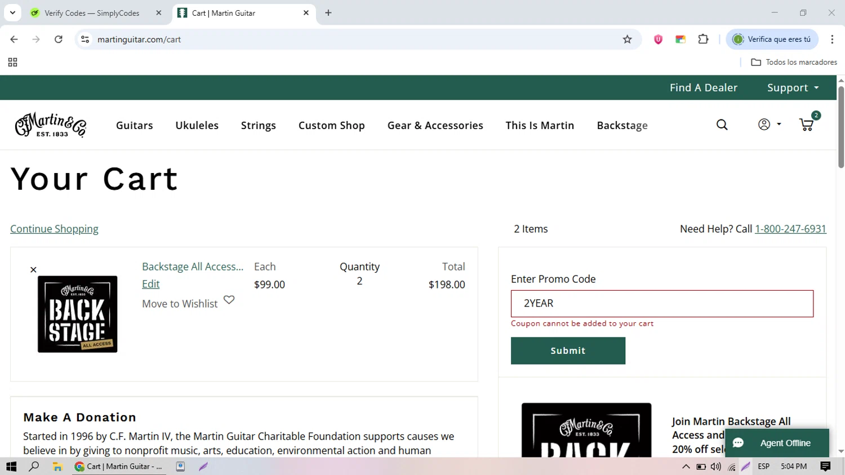Open the Gear & Accessories menu
This screenshot has height=475, width=845.
435,126
